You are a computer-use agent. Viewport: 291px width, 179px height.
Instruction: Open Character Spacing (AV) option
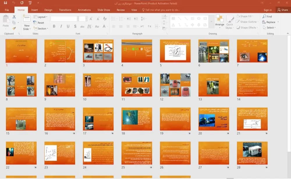pyautogui.click(x=89, y=26)
